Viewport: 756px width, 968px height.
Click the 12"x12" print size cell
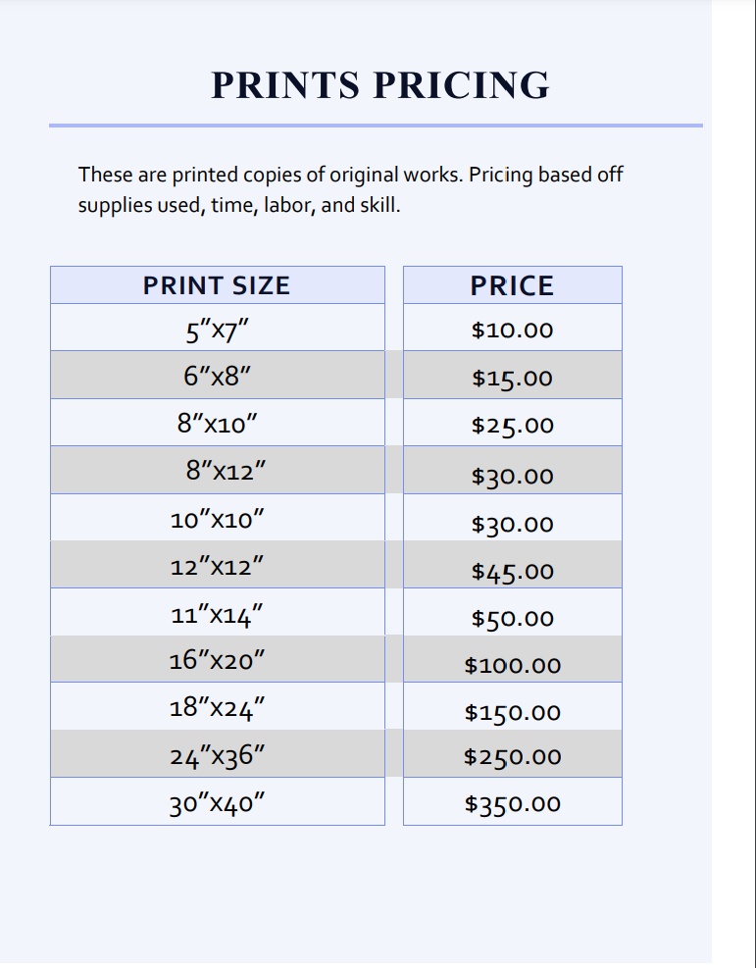coord(218,565)
